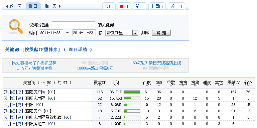Sort by 百度 column arrow

tap(147, 86)
